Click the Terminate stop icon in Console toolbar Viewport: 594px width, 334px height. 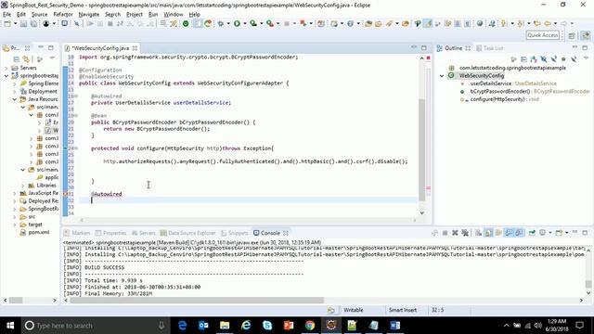(x=445, y=233)
